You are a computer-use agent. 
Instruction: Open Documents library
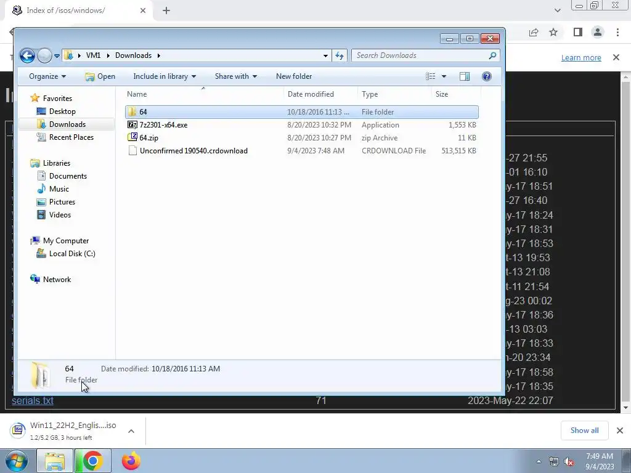click(x=68, y=176)
